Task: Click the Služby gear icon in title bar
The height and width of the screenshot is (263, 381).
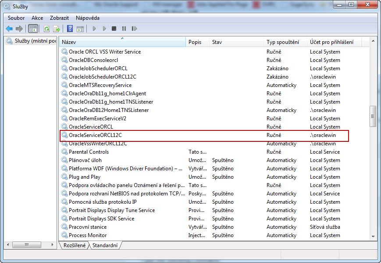Action: (7, 6)
